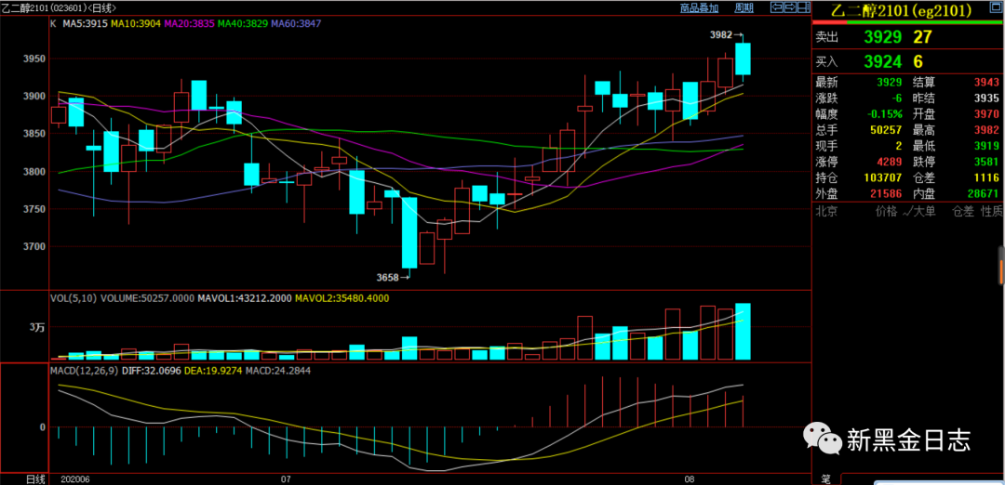Click the DEA:19.9274 value
The height and width of the screenshot is (485, 1005).
(x=211, y=371)
